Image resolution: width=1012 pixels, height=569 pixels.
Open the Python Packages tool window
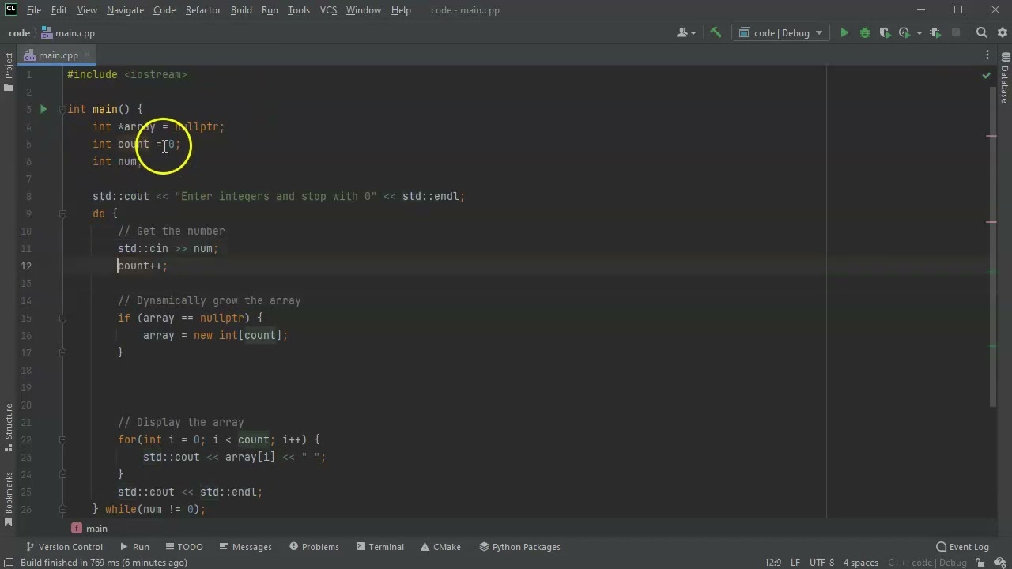coord(519,547)
